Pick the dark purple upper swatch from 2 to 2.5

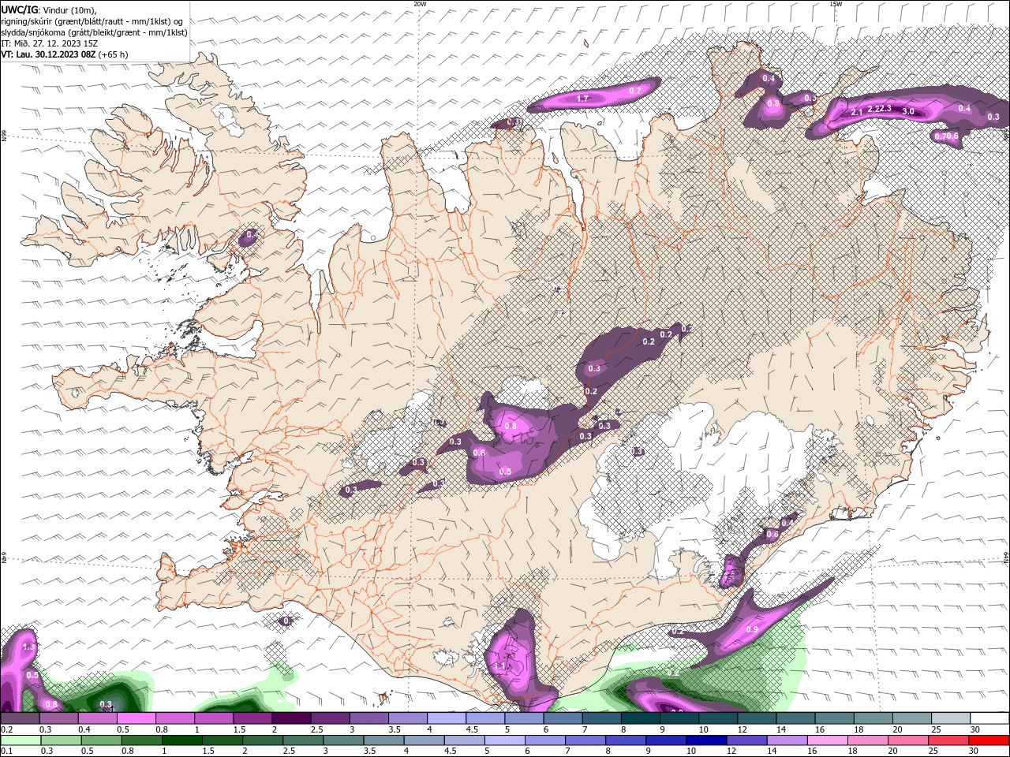pos(290,718)
